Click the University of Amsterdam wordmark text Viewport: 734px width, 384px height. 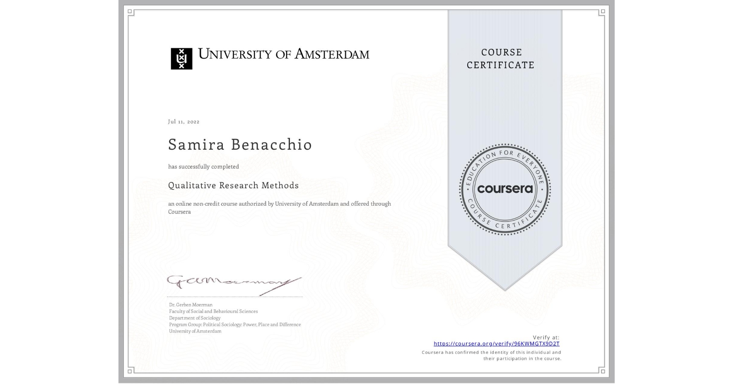pyautogui.click(x=284, y=54)
